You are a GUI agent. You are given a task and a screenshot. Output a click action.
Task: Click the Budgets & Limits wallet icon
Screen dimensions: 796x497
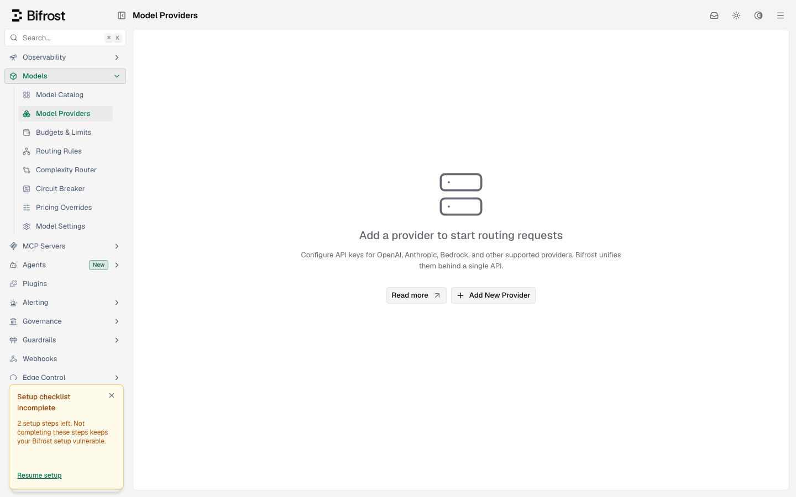coord(27,133)
